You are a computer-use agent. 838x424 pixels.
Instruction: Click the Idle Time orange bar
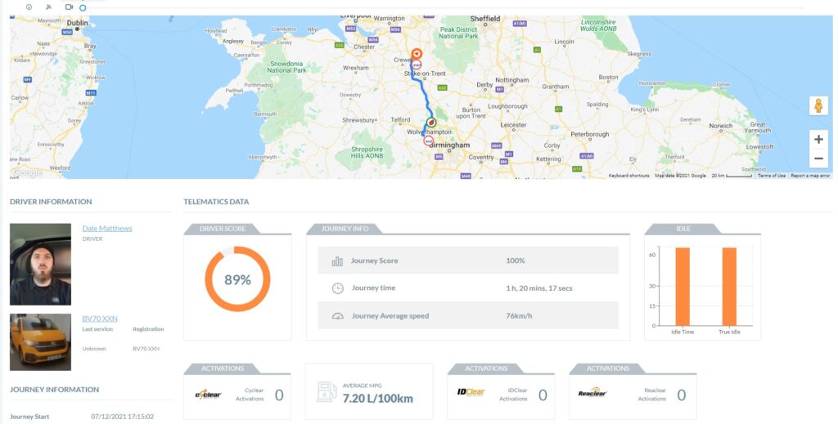click(x=683, y=287)
